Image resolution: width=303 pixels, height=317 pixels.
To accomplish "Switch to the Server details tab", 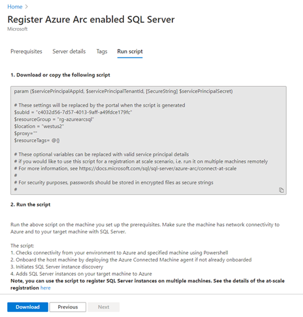I will 69,52.
